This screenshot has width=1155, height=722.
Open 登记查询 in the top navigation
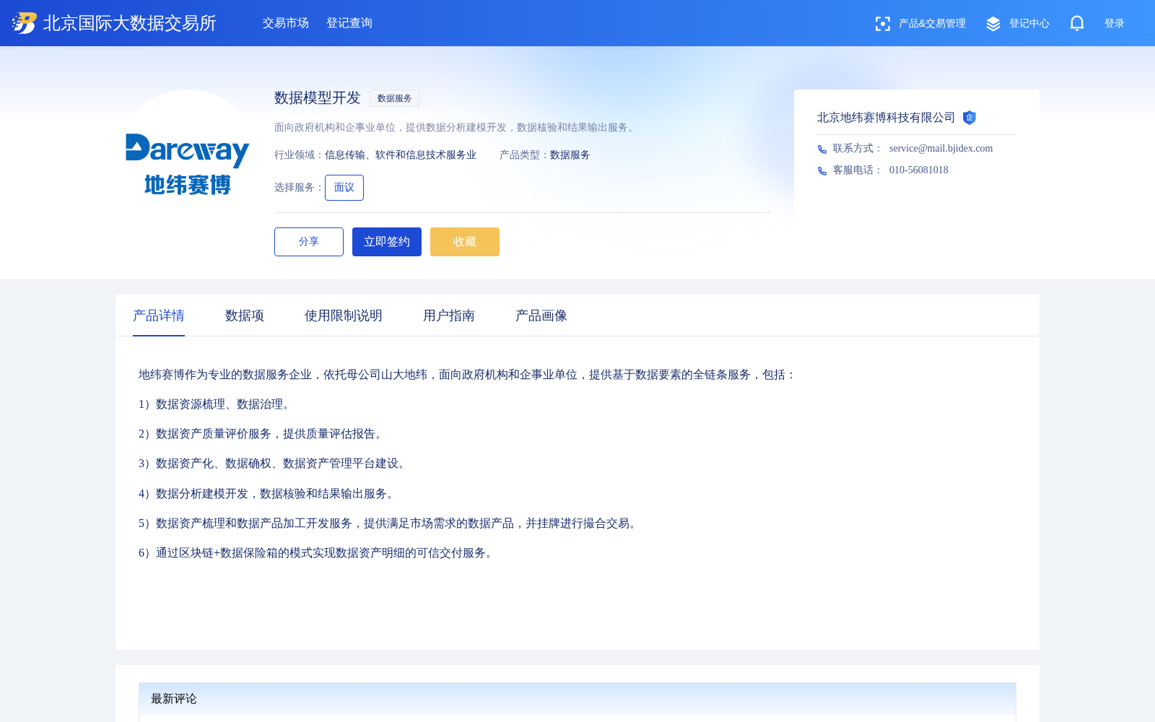tap(349, 23)
